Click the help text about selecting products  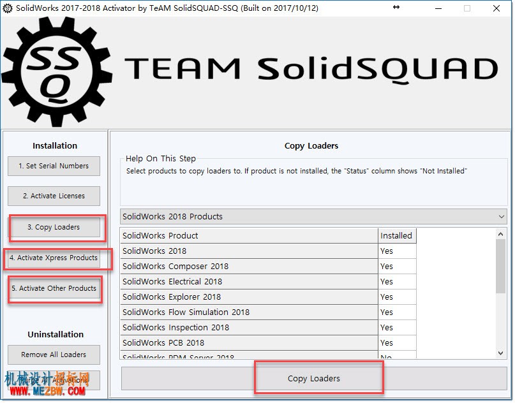point(296,171)
